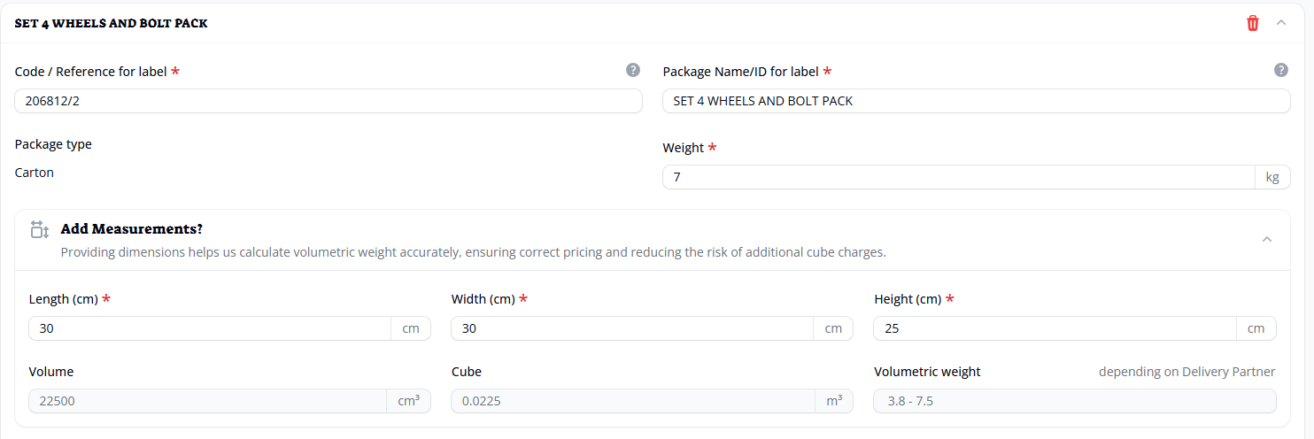The height and width of the screenshot is (439, 1314).
Task: Click the Length (cm) input field
Action: [x=210, y=328]
